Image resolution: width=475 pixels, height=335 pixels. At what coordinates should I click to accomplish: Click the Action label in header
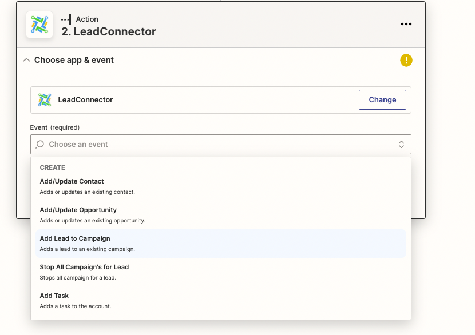(87, 19)
